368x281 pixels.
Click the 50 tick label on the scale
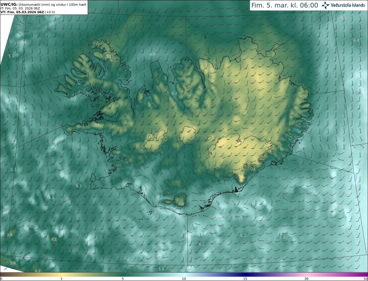click(x=366, y=279)
